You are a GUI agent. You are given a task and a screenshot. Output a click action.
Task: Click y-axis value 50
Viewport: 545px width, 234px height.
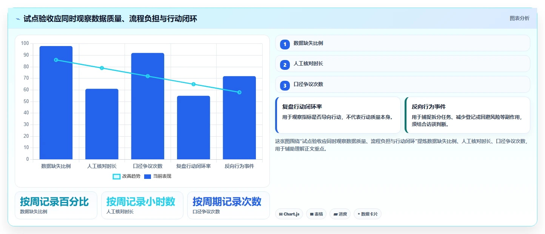pyautogui.click(x=26, y=102)
